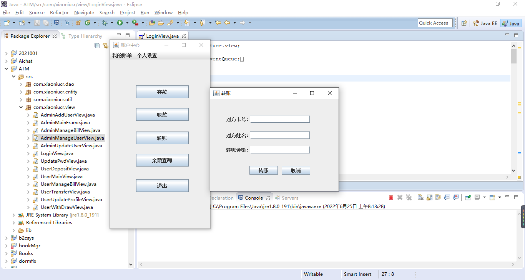The height and width of the screenshot is (280, 525).
Task: Switch to the Type Hierarchy tab
Action: pos(82,36)
